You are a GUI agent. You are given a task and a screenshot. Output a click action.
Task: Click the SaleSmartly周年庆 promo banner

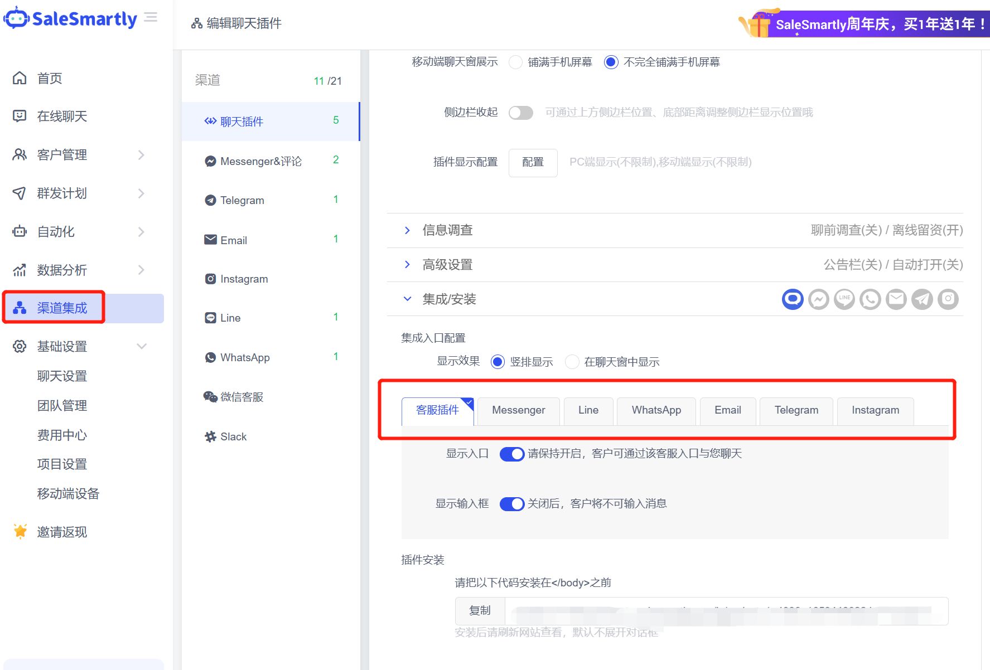[863, 23]
